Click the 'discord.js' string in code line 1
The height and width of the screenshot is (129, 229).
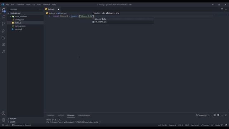87,16
